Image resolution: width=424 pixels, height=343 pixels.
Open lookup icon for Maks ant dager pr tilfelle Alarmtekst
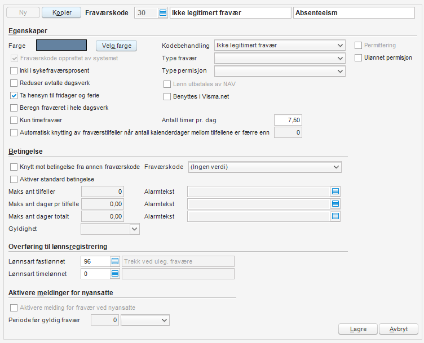point(335,204)
